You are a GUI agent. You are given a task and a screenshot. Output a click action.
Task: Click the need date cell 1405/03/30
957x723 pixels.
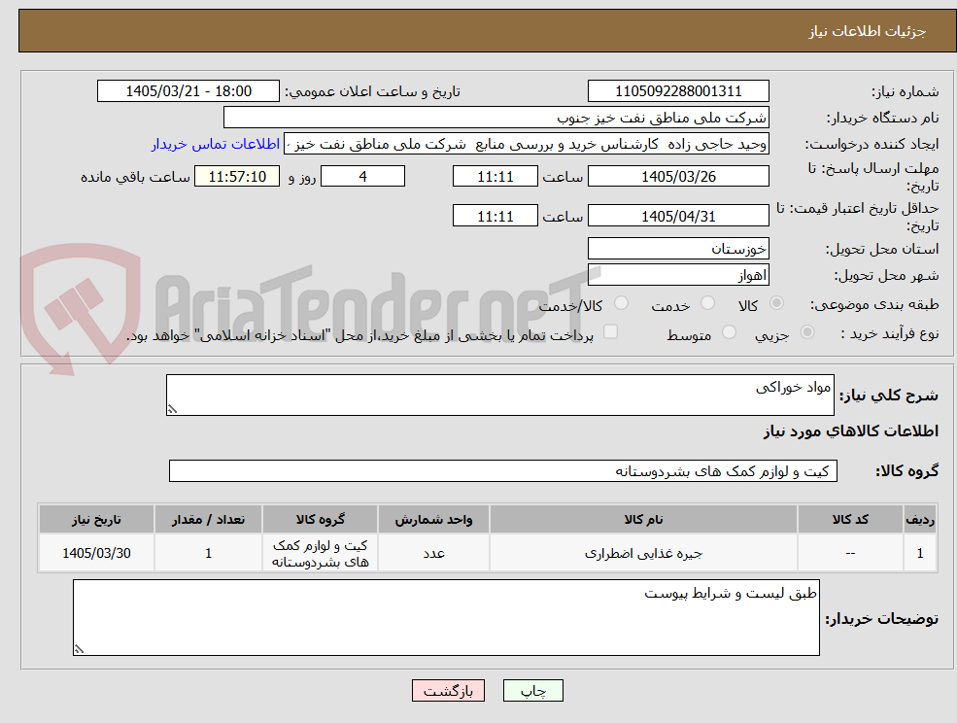(x=96, y=553)
